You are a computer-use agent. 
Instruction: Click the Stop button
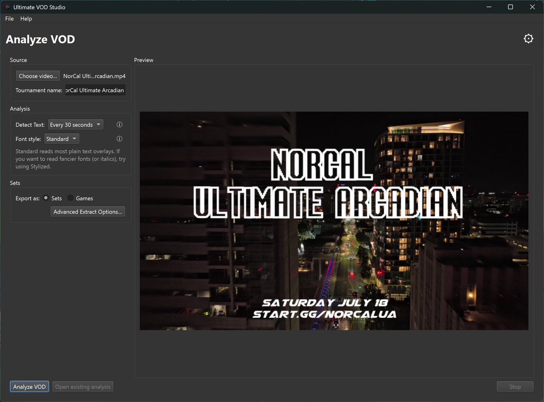coord(515,387)
